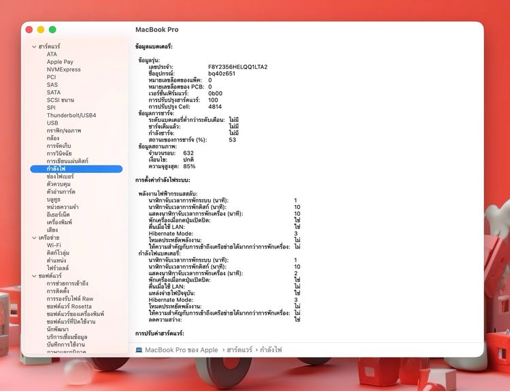Select การติดตั้ง in the sidebar

(x=58, y=292)
